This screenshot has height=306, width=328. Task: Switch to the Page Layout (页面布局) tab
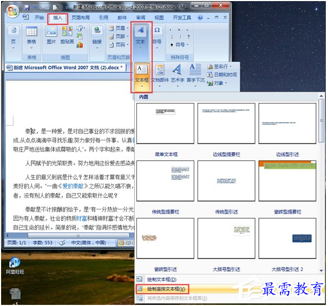[x=81, y=17]
